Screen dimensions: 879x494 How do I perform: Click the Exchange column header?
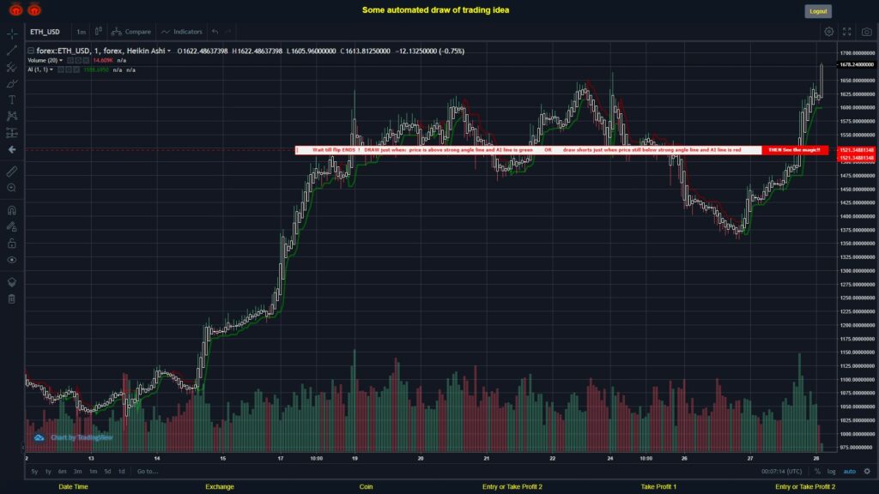219,487
